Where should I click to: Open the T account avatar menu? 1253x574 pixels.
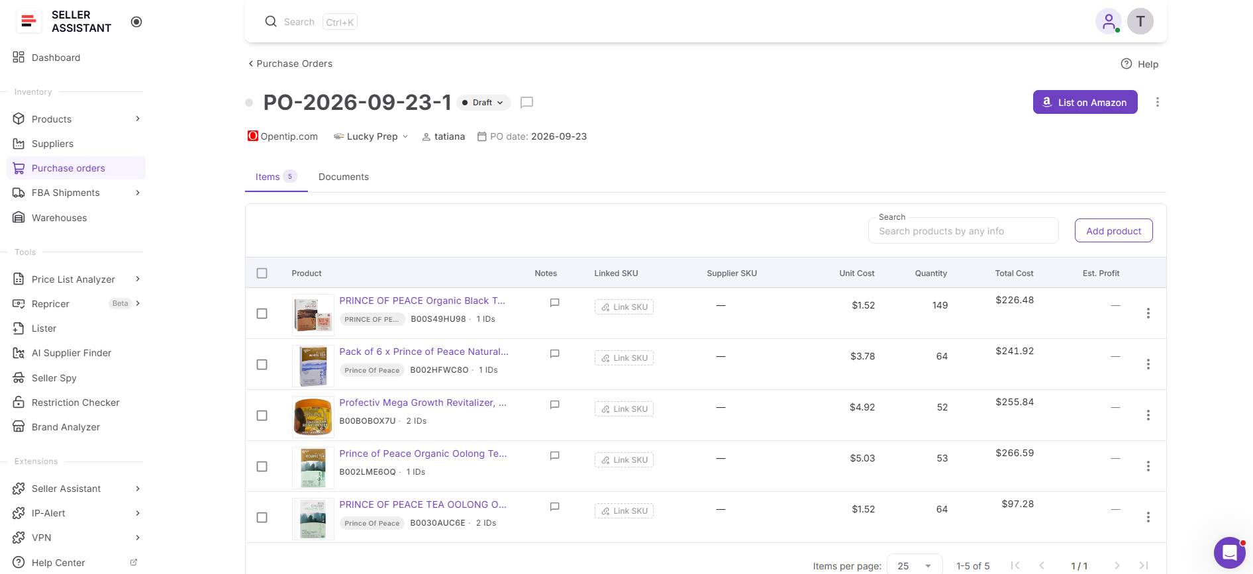[1140, 21]
